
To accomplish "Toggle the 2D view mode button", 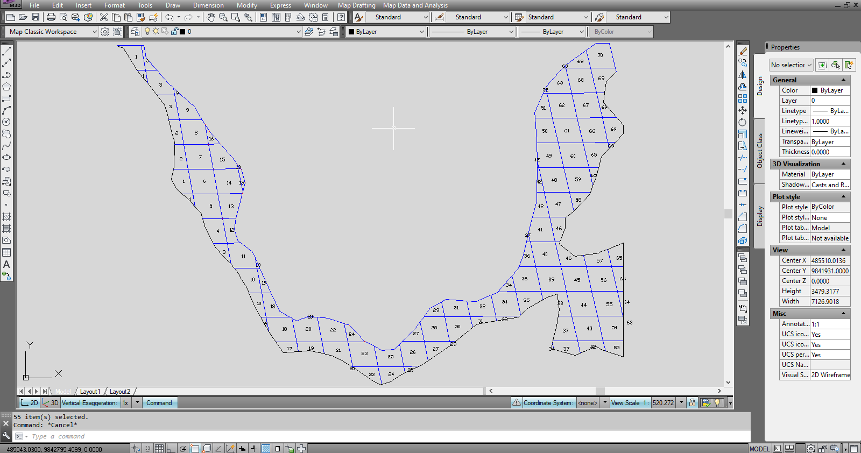I will 30,403.
